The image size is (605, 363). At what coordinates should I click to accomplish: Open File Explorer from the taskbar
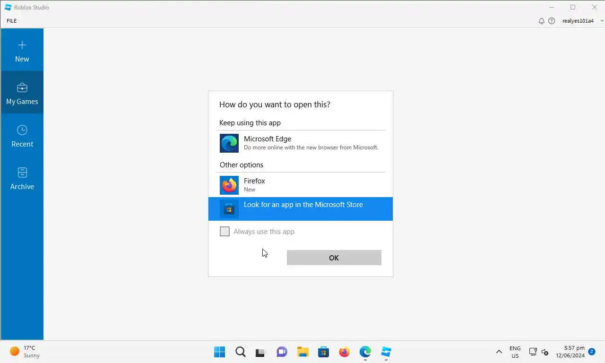tap(302, 352)
